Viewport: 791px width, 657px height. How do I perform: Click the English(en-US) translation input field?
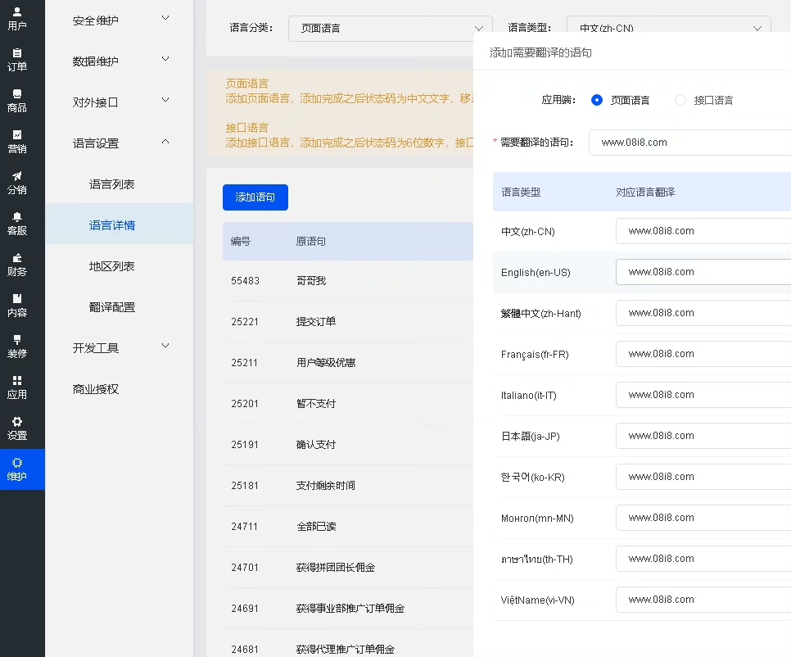pos(704,272)
